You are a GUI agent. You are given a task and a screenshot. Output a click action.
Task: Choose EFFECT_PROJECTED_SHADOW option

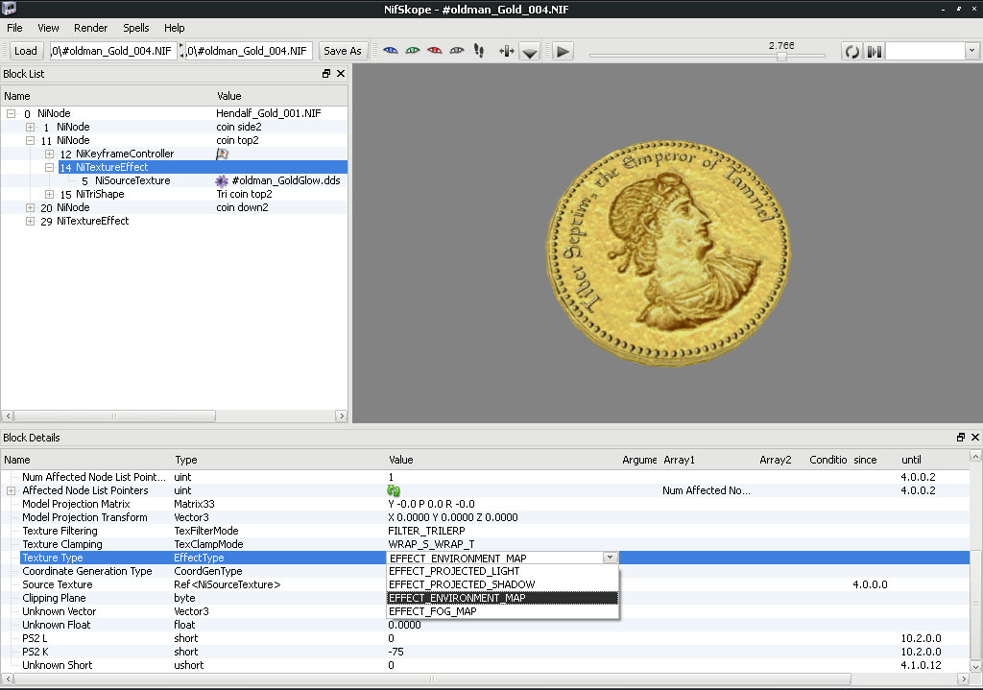503,584
